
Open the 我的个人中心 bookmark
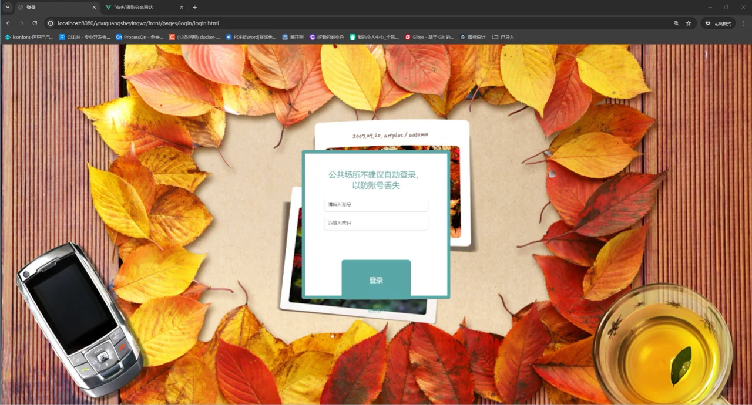point(374,37)
